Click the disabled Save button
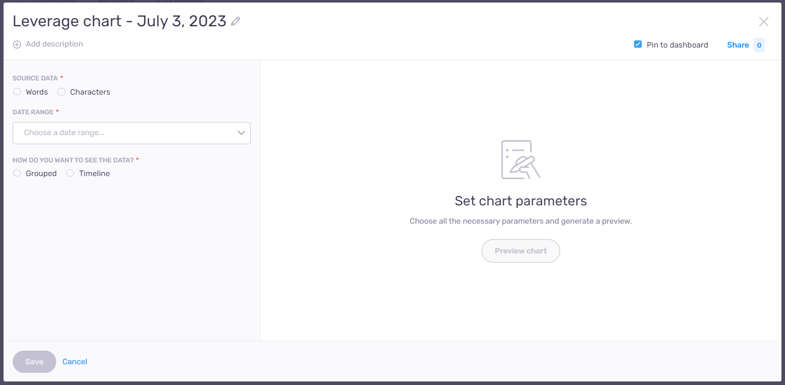 point(34,361)
